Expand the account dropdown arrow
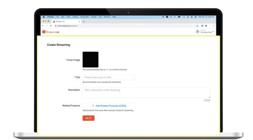Viewport: 253px width, 140px height. (x=213, y=31)
